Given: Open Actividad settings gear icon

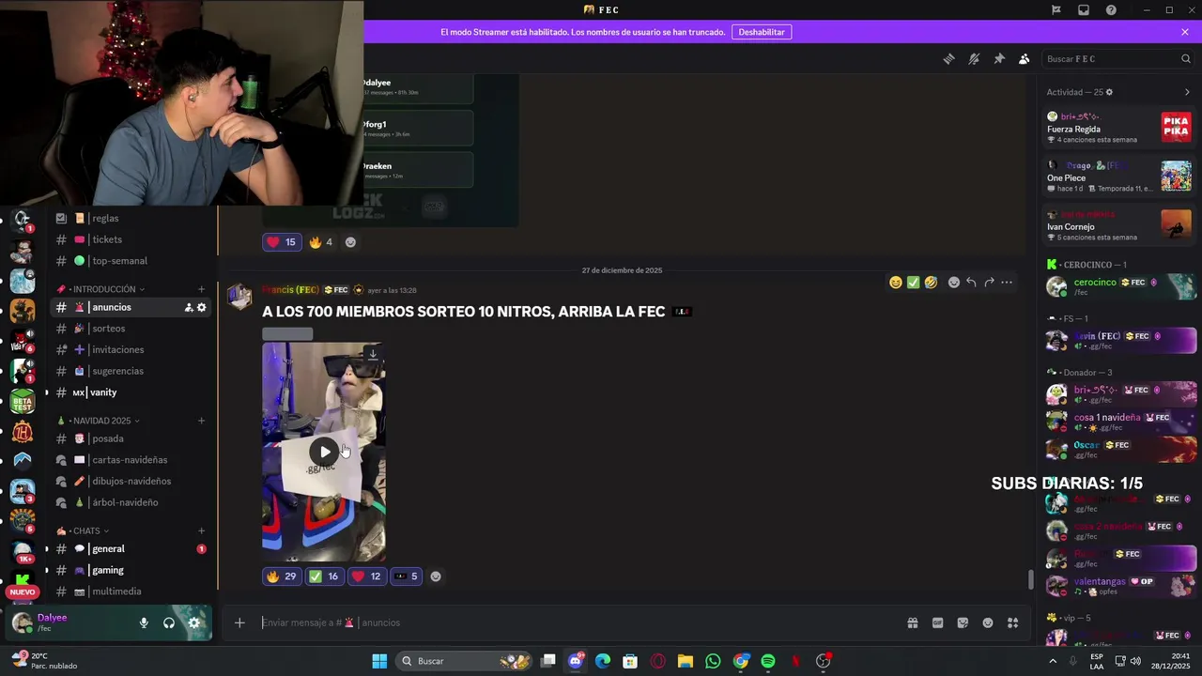Looking at the screenshot, I should click(x=1109, y=92).
